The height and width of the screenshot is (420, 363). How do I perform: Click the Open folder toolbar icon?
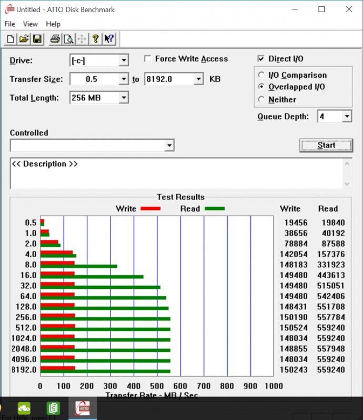pos(24,39)
